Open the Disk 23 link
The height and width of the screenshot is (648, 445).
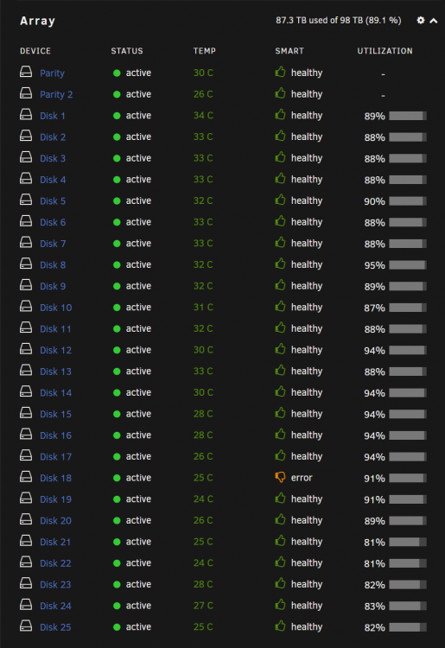click(x=56, y=585)
